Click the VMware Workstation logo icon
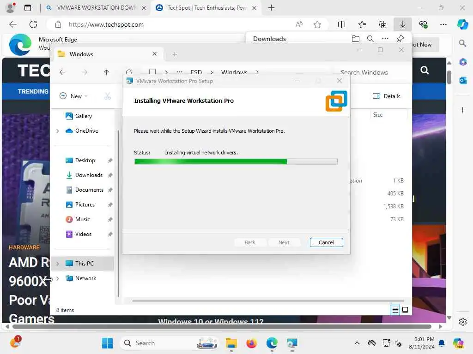The width and height of the screenshot is (473, 354). (336, 101)
